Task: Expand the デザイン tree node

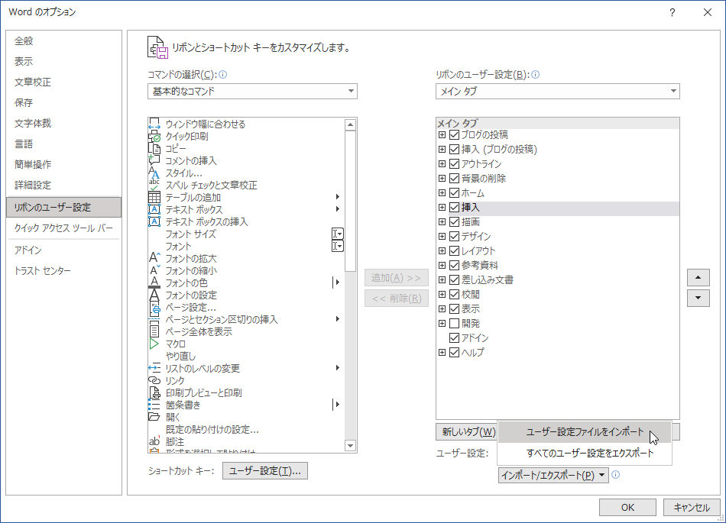Action: (442, 236)
